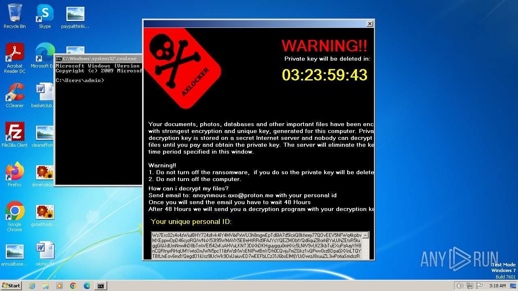
Task: Click the anoynmous.axo@proton.me email line
Action: point(242,196)
